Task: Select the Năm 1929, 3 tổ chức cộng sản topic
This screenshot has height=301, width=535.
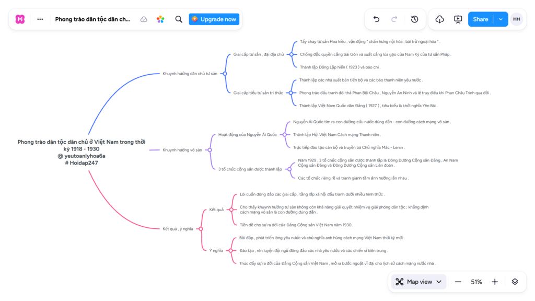Action: coord(378,163)
